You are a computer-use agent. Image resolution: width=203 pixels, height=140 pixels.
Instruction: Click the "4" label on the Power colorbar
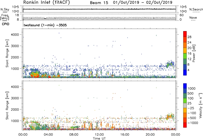coord(189,70)
